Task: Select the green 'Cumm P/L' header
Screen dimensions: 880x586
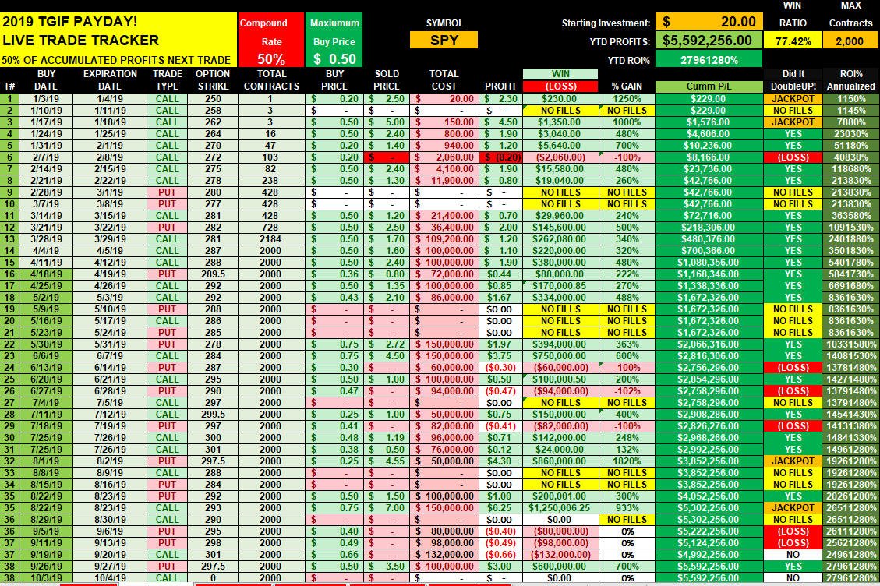Action: (709, 86)
